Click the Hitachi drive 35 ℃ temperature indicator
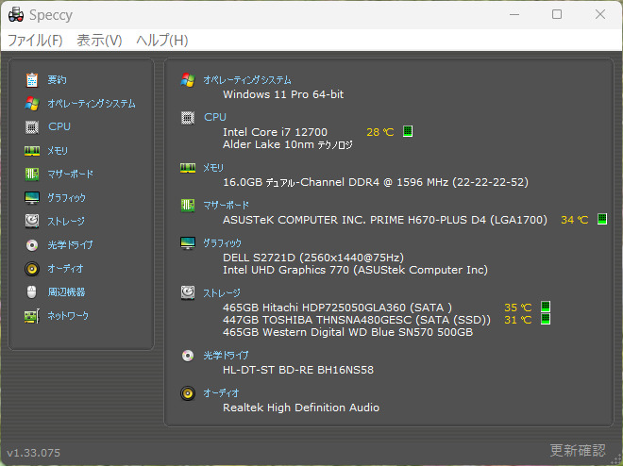Image resolution: width=623 pixels, height=466 pixels. click(546, 307)
